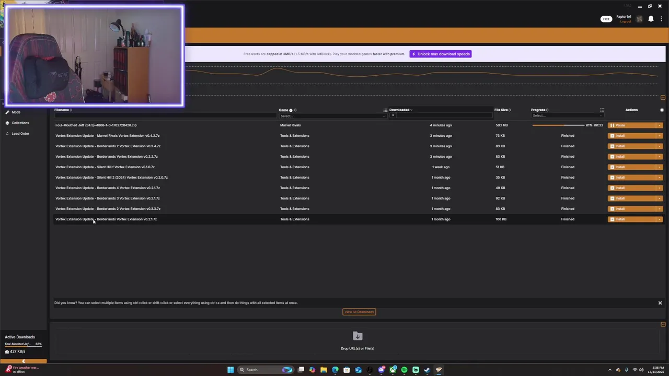Open File Explorer from the taskbar

(x=324, y=370)
